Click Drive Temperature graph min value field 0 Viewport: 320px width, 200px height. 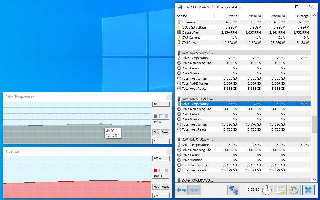[161, 141]
